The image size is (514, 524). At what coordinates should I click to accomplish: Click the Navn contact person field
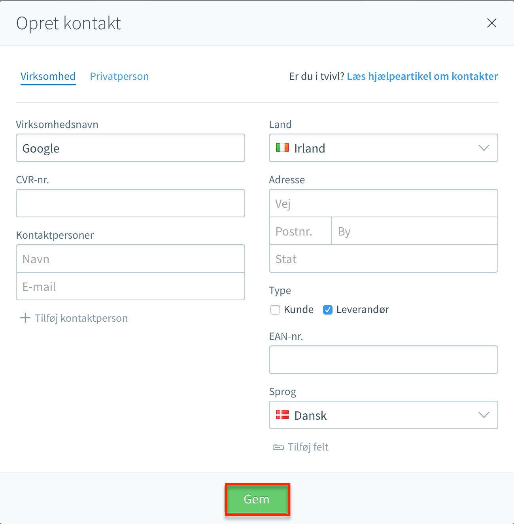130,258
